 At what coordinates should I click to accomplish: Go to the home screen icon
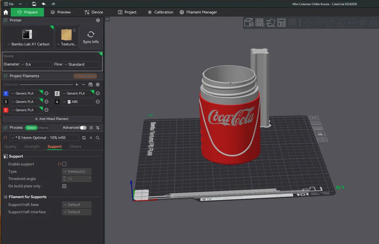pyautogui.click(x=6, y=12)
